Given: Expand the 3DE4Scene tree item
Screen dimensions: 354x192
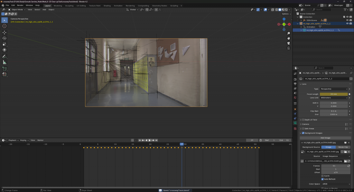Looking at the screenshot, I should [x=301, y=20].
